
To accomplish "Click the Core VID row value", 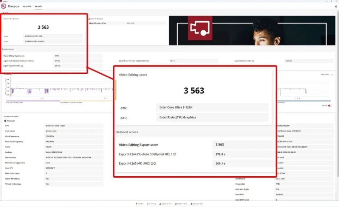I will pos(73,168).
